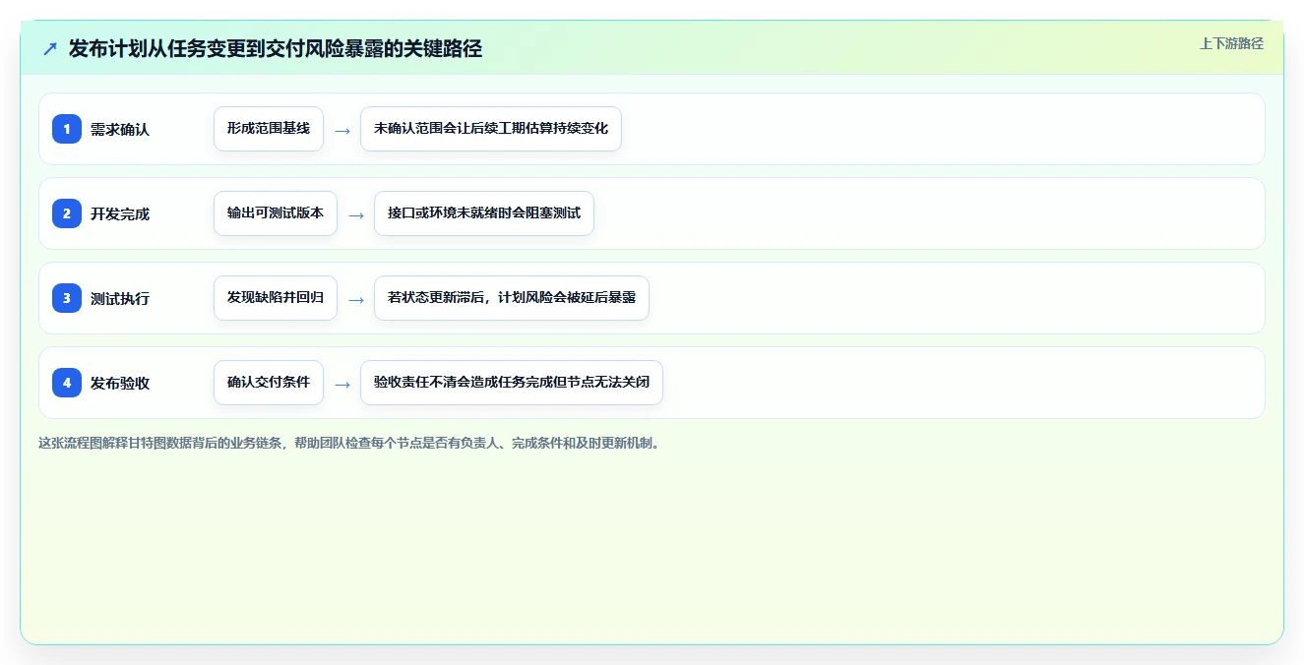Click the 上下游路径 tag in the header

pyautogui.click(x=1231, y=43)
